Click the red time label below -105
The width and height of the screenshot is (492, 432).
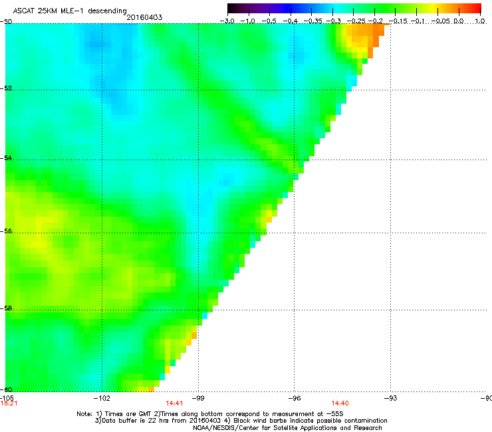pos(9,403)
